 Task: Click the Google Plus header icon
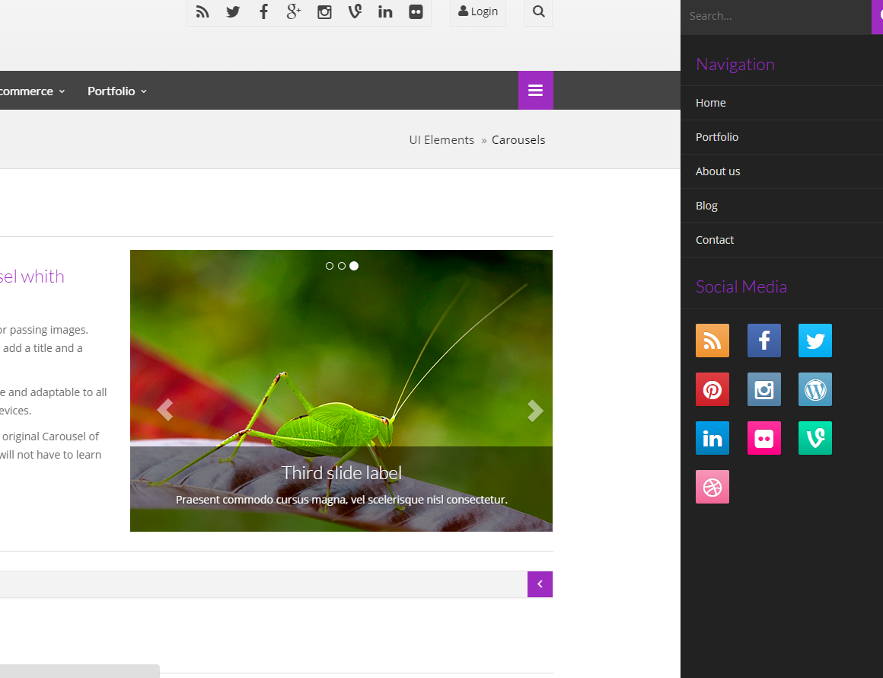[x=294, y=11]
